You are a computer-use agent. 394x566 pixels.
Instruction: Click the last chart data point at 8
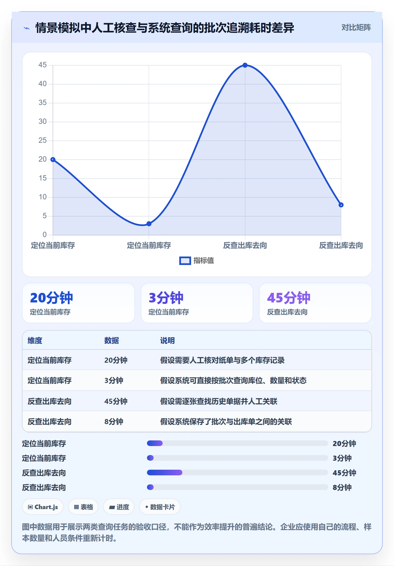341,205
